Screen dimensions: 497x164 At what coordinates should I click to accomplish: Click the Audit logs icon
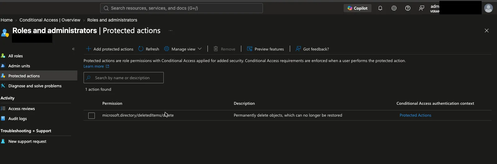3,118
